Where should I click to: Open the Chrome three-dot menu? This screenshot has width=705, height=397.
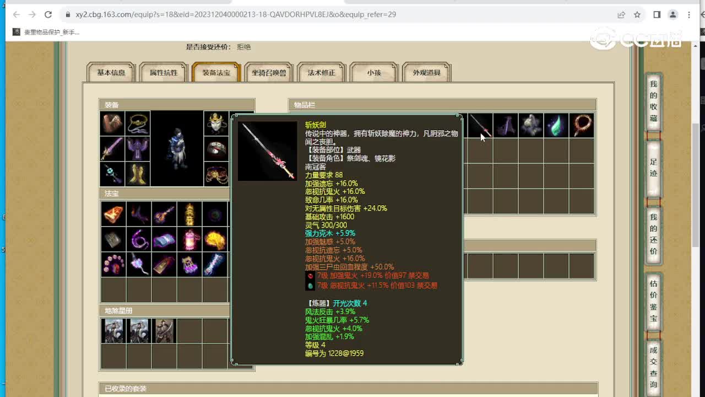[689, 15]
